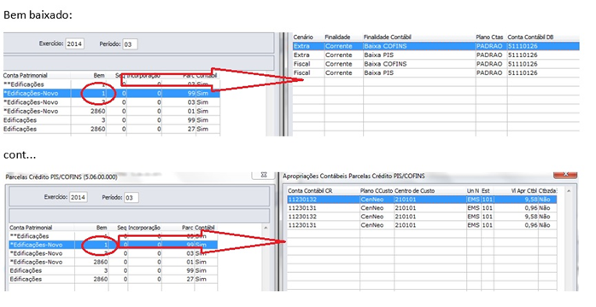This screenshot has height=307, width=596.
Task: Select Edificações Bem 3 row under Bem baixado
Action: pos(111,120)
